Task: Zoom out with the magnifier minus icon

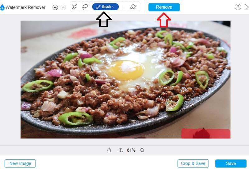Action: point(142,150)
